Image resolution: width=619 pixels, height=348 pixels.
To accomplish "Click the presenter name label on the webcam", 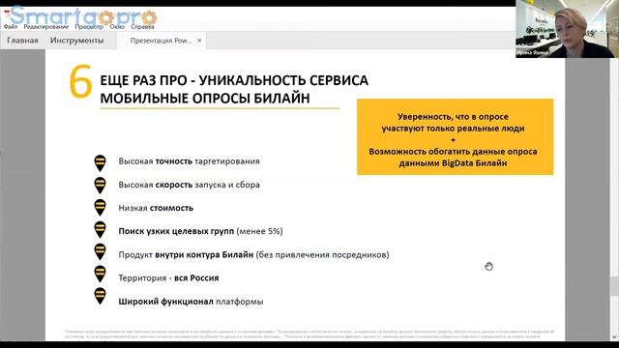I will coord(533,52).
